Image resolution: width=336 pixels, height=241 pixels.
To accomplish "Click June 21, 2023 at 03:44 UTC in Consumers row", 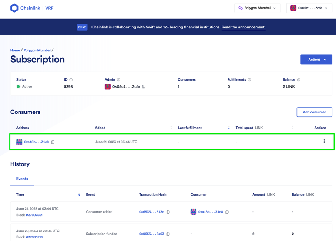I will (x=116, y=142).
